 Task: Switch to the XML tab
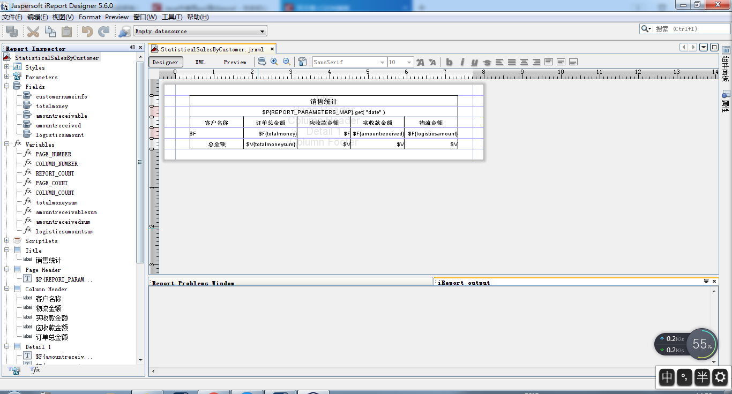(199, 62)
